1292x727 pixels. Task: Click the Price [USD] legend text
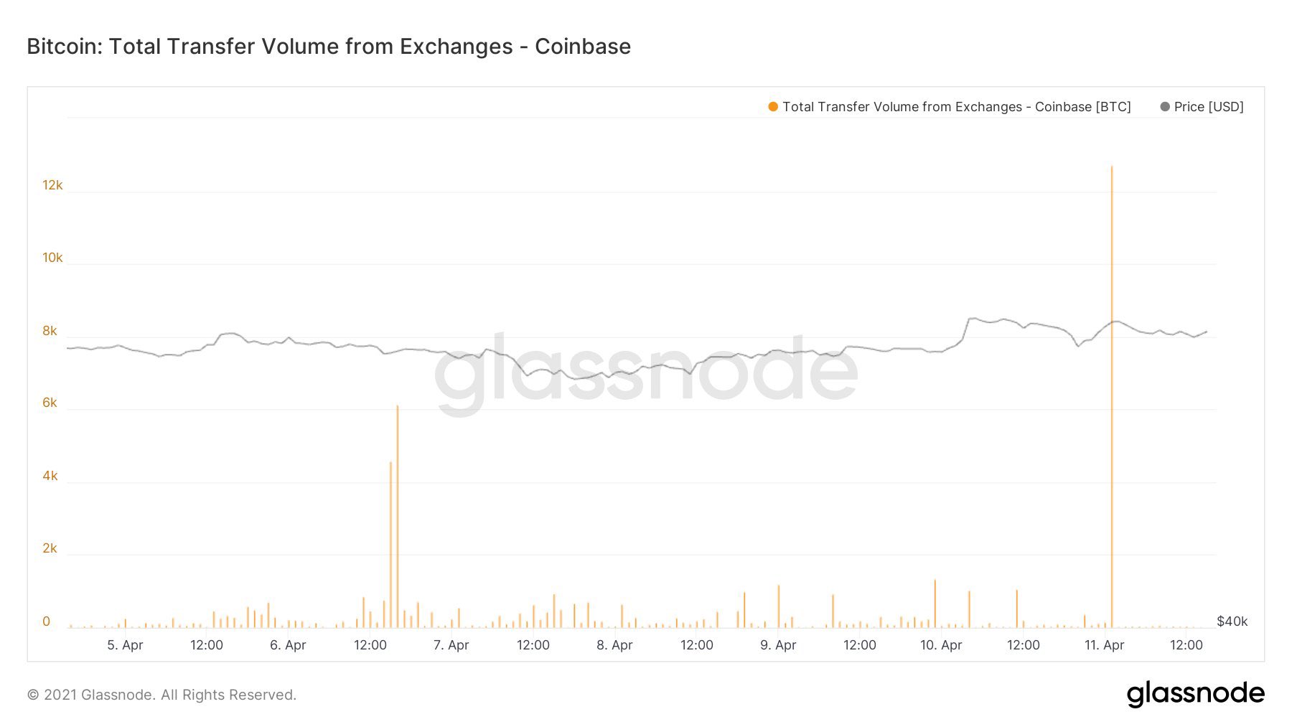[1209, 107]
